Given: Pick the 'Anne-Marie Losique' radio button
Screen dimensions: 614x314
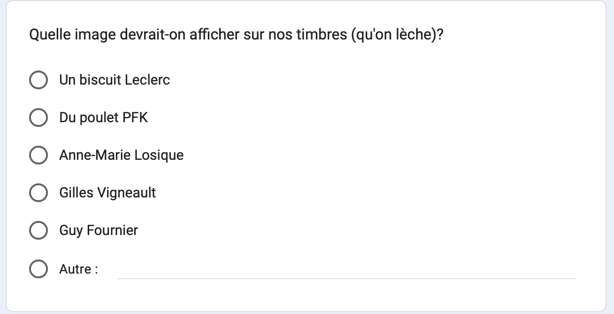Looking at the screenshot, I should [38, 155].
